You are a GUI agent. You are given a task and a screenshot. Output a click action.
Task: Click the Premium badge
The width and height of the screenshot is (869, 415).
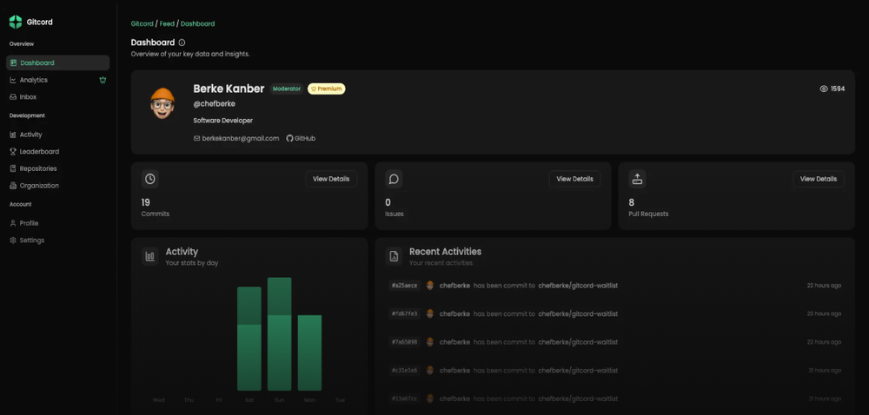(327, 89)
